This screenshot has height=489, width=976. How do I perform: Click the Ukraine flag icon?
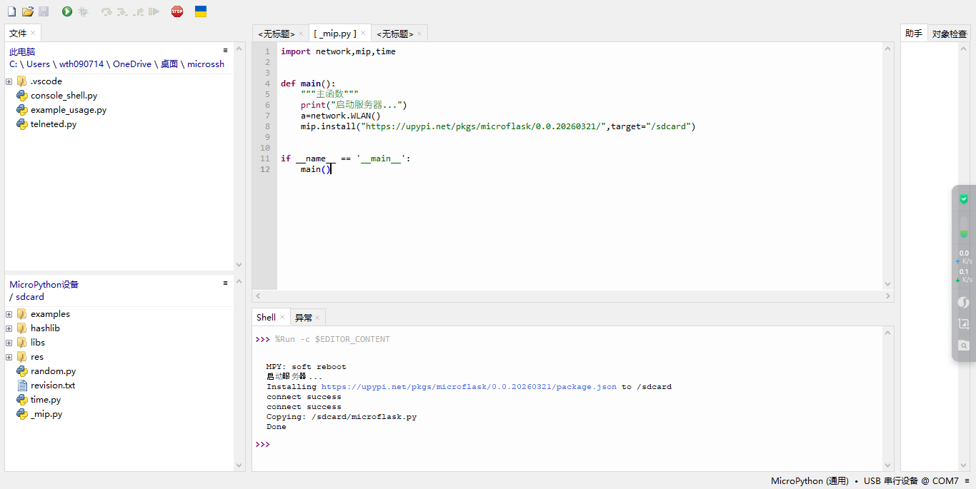click(x=201, y=11)
